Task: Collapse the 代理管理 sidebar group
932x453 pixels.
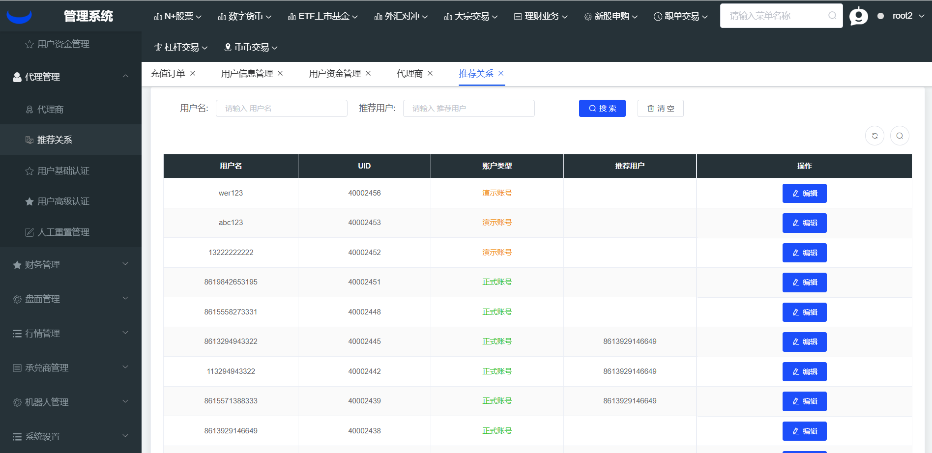Action: point(71,77)
